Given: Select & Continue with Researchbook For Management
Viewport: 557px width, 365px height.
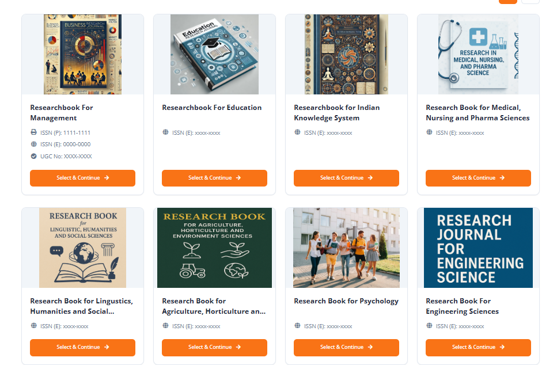Looking at the screenshot, I should point(82,178).
